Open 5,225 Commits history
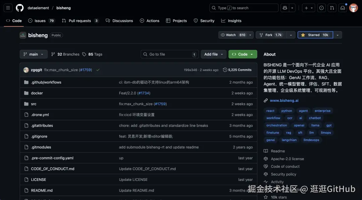The height and width of the screenshot is (200, 362). tap(237, 70)
